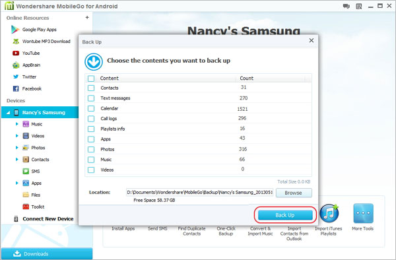Viewport: 396px width, 260px height.
Task: Open the register icon in title bar
Action: [x=359, y=6]
